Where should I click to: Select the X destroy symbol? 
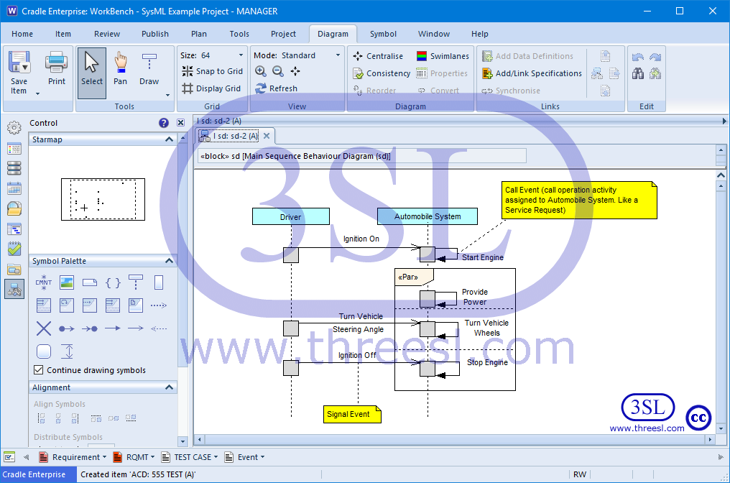click(44, 328)
